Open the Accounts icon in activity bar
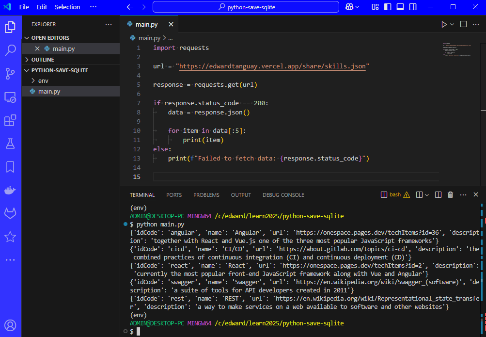486x337 pixels. pyautogui.click(x=10, y=325)
